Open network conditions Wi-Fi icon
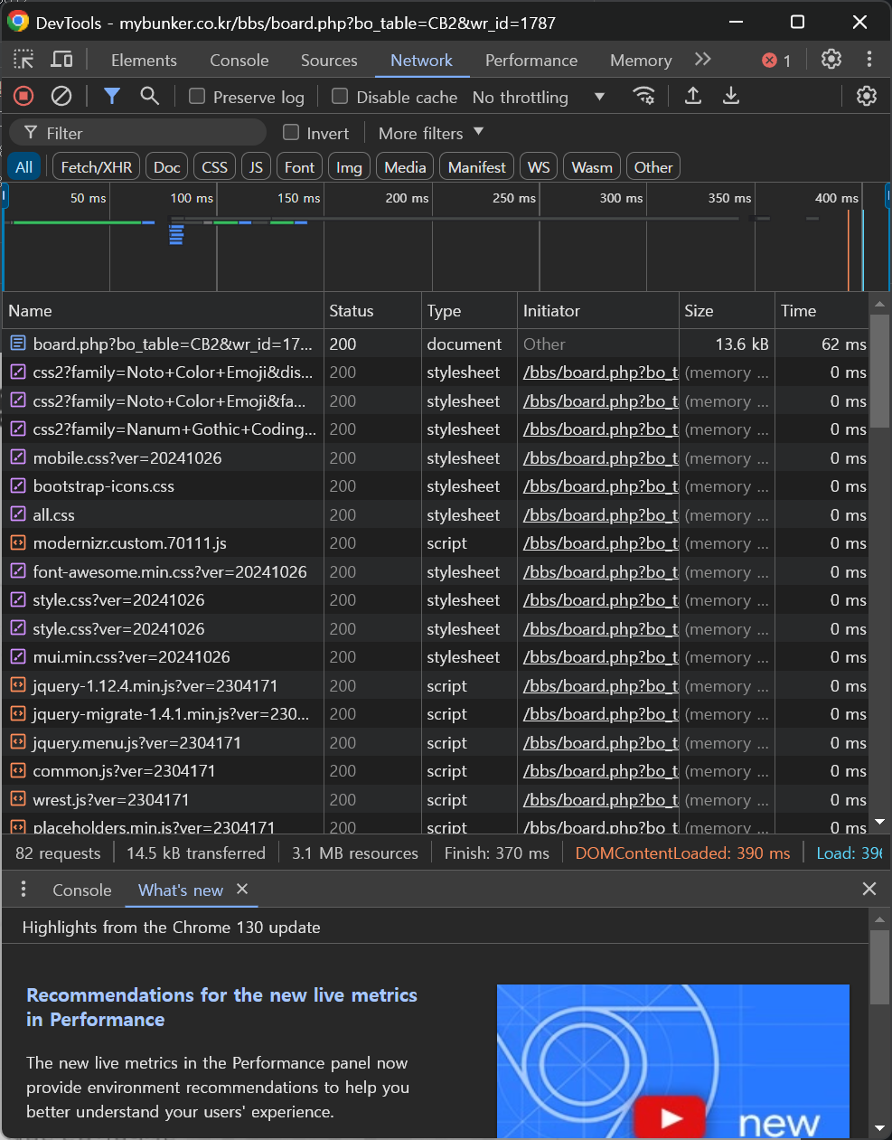 pyautogui.click(x=643, y=96)
